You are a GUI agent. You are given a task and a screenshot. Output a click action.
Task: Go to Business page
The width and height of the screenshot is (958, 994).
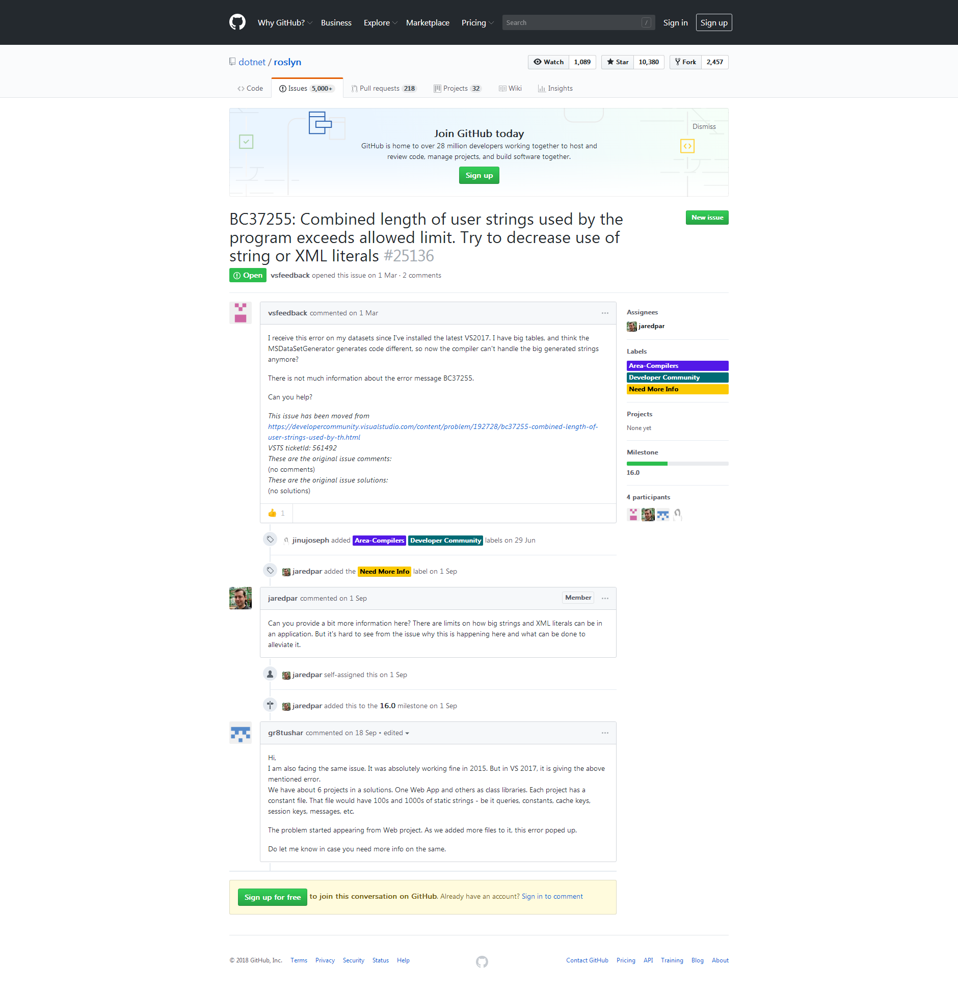click(x=336, y=22)
